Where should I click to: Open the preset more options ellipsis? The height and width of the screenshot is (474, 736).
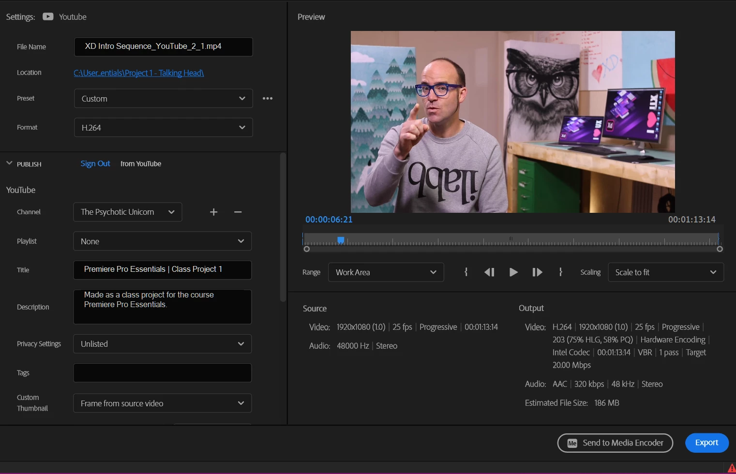point(268,98)
